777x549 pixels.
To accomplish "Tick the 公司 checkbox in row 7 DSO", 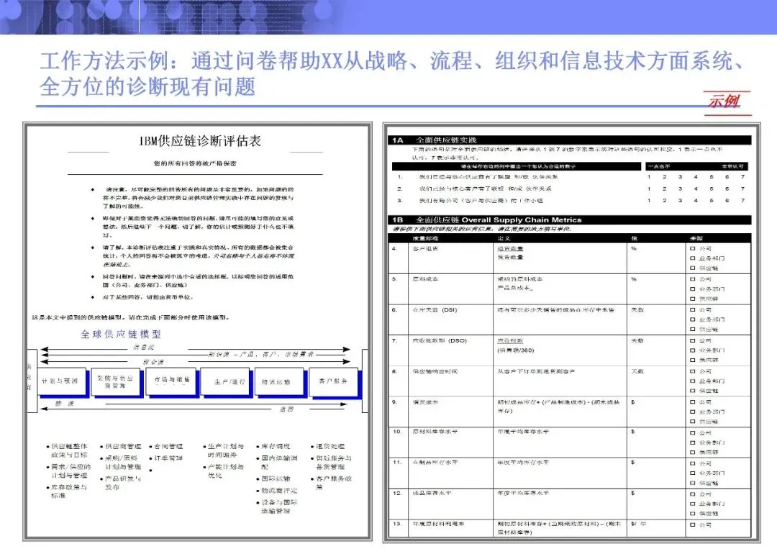I will coord(692,341).
